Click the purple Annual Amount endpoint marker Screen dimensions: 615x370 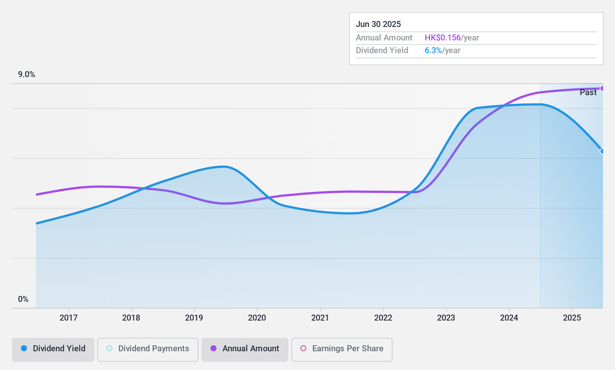[x=602, y=88]
